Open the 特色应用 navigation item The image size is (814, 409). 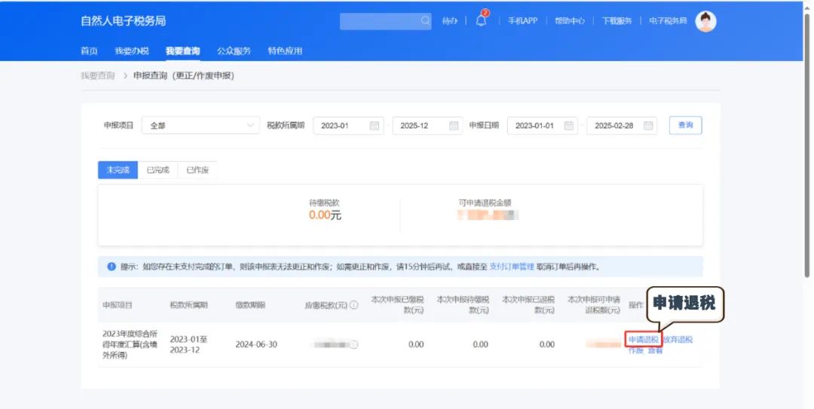285,51
